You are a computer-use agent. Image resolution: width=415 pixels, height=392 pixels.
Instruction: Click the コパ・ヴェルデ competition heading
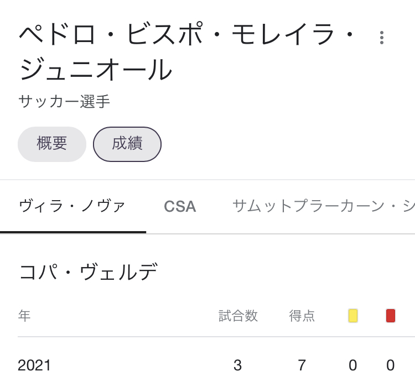coord(88,272)
